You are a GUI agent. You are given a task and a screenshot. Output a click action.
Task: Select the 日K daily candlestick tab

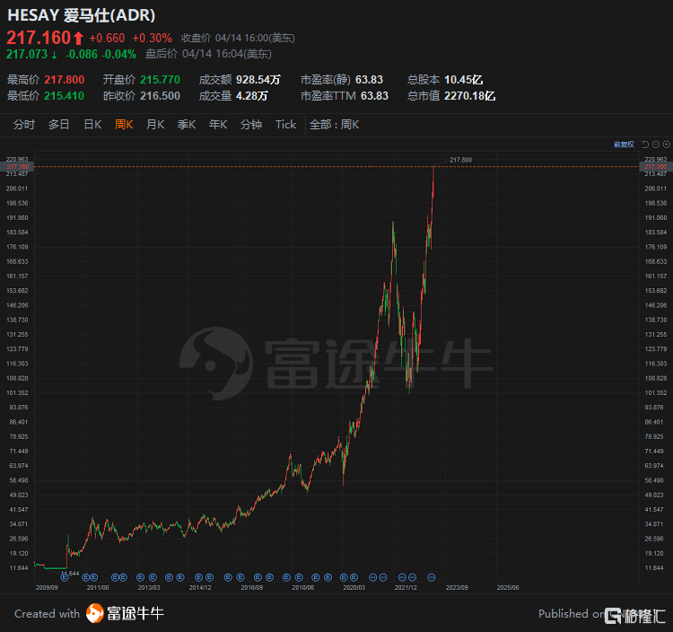click(92, 125)
